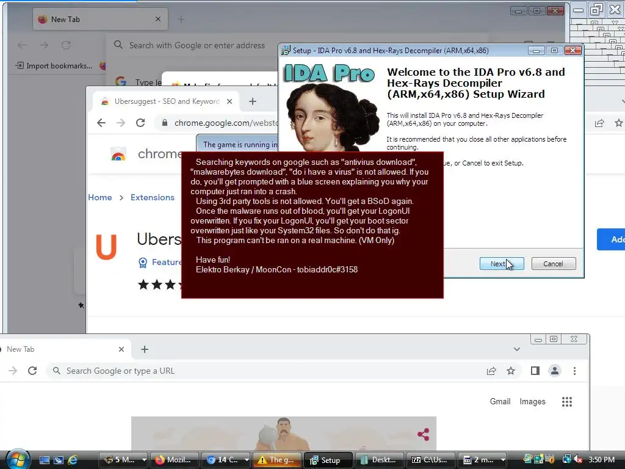This screenshot has height=469, width=625.
Task: Expand the Chrome taskbar group arrow
Action: point(247,460)
